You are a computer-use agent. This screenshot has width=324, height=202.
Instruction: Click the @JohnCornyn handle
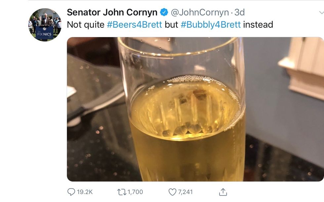pyautogui.click(x=200, y=13)
